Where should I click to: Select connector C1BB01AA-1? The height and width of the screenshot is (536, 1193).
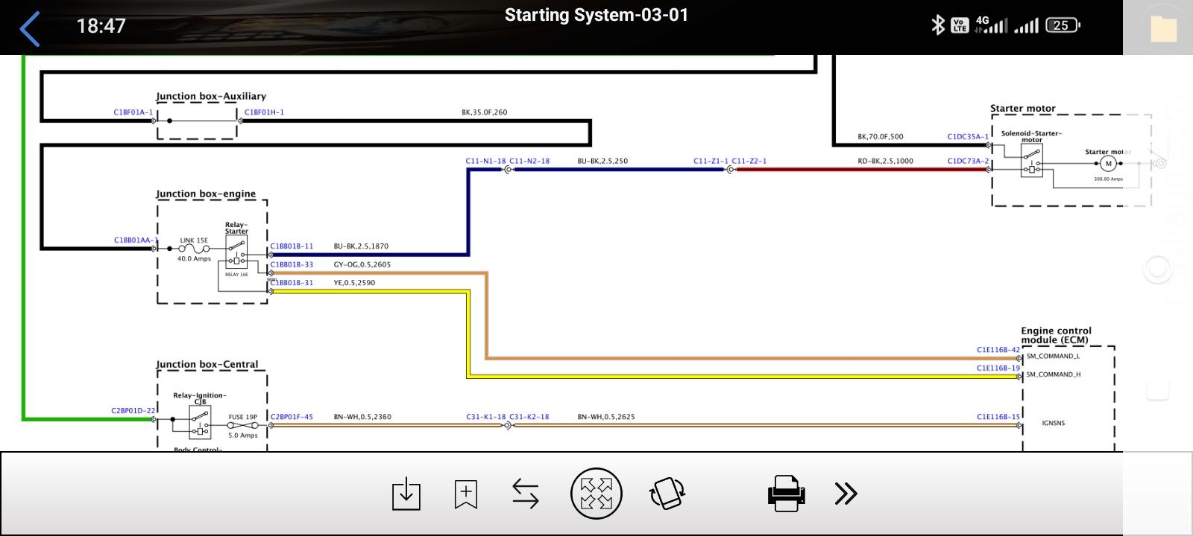point(136,240)
